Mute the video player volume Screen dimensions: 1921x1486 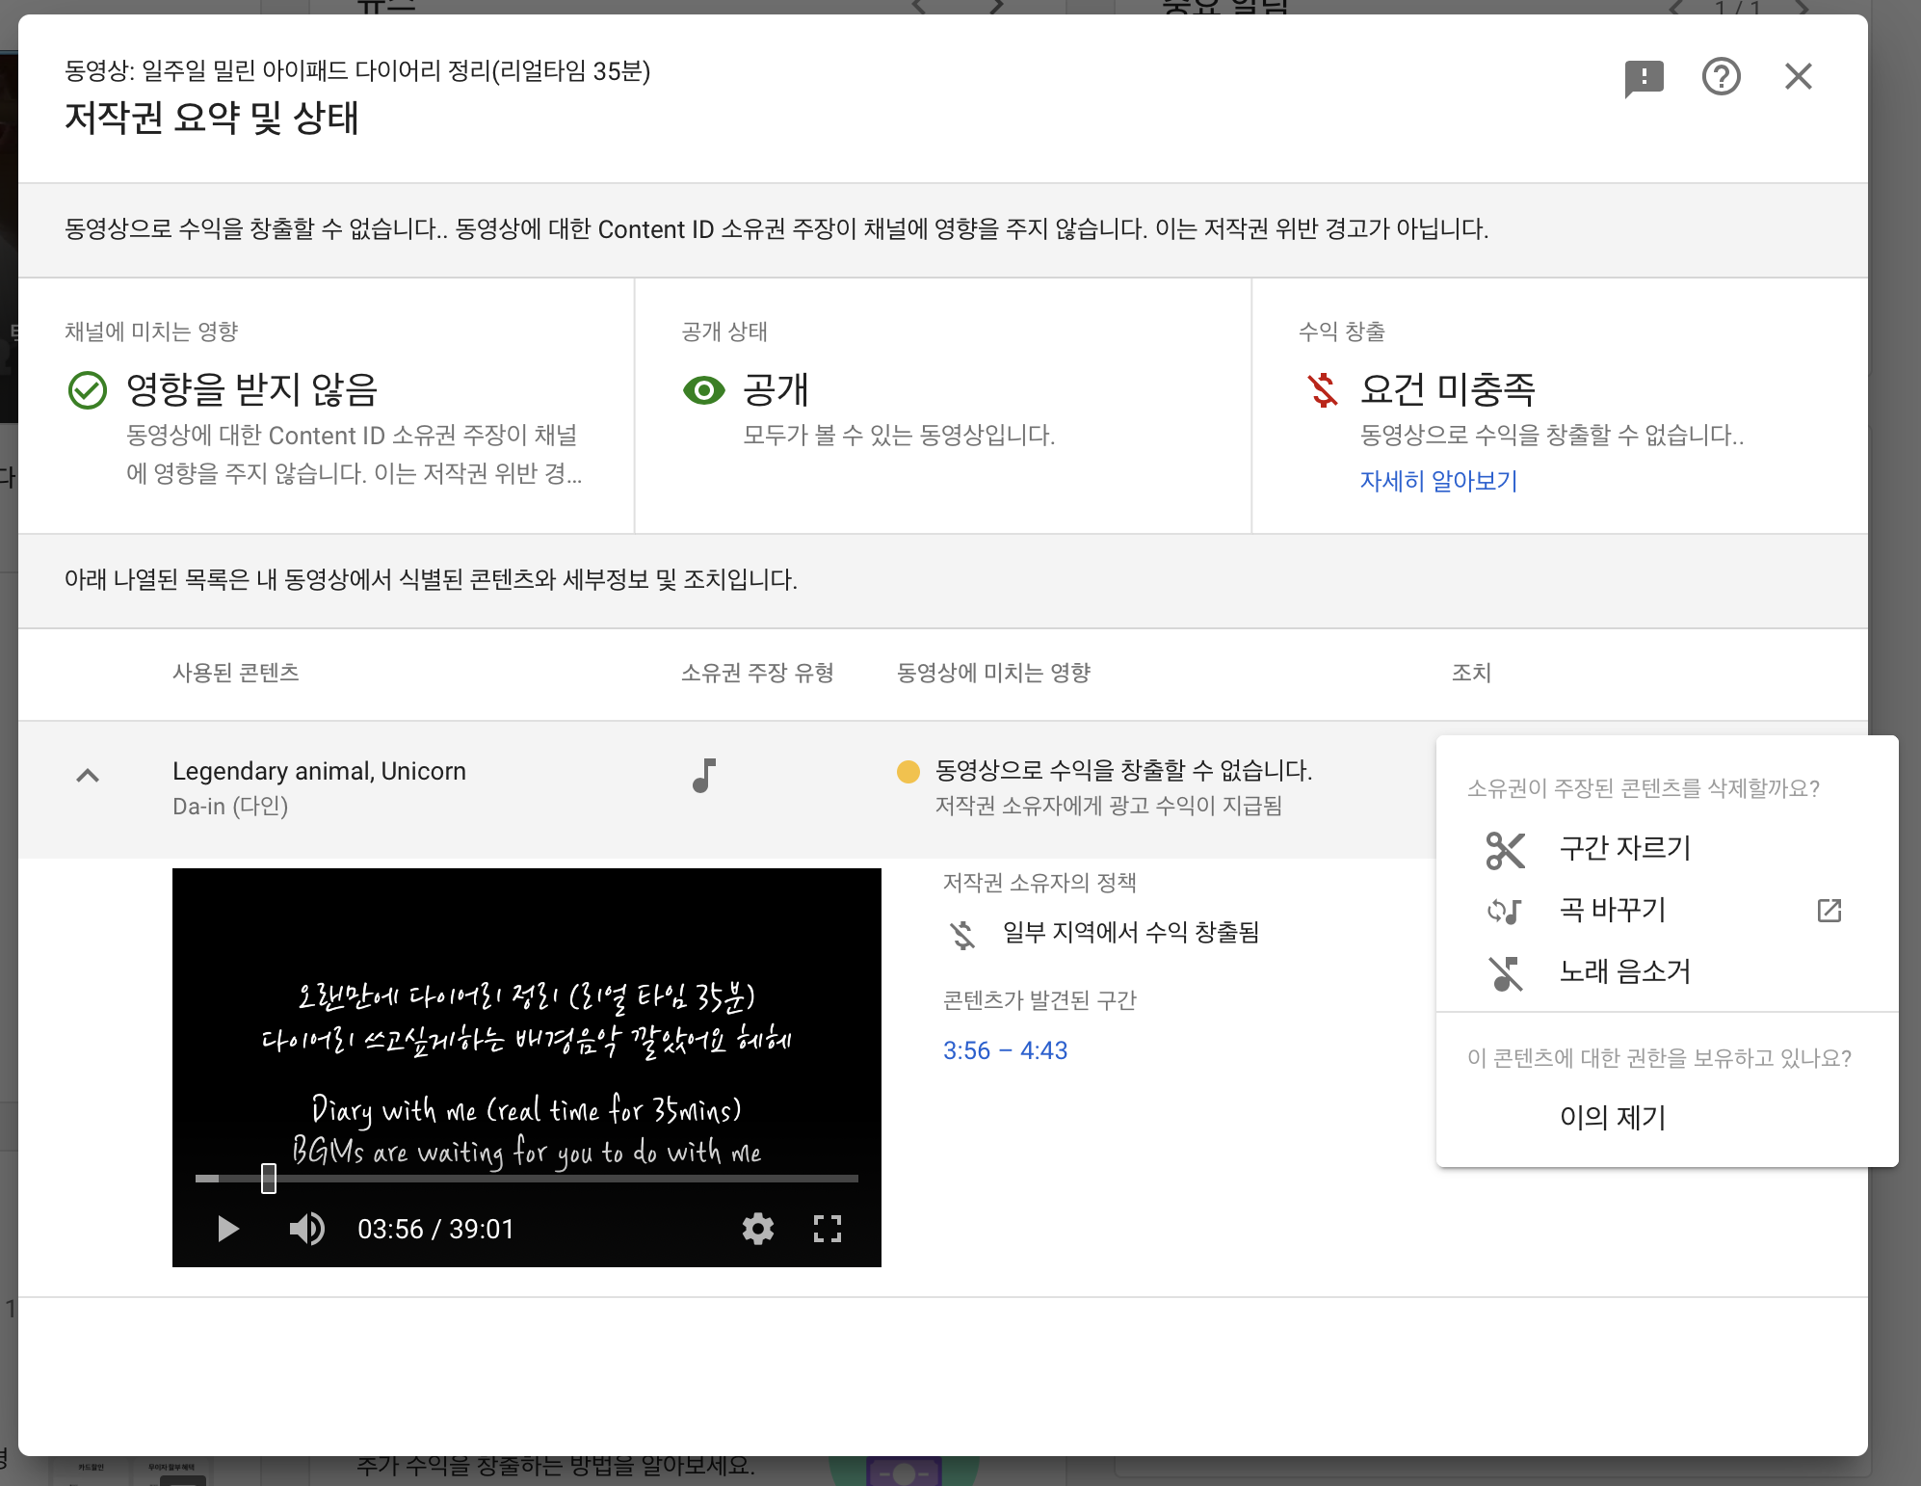tap(306, 1229)
